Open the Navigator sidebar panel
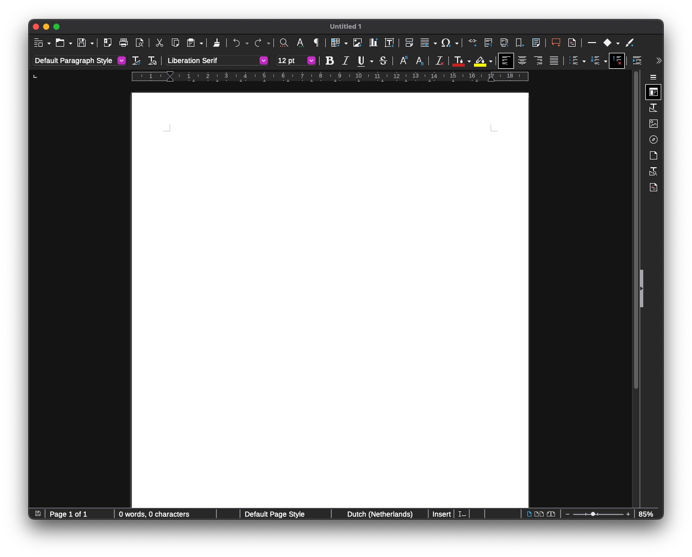This screenshot has width=692, height=557. click(x=653, y=140)
